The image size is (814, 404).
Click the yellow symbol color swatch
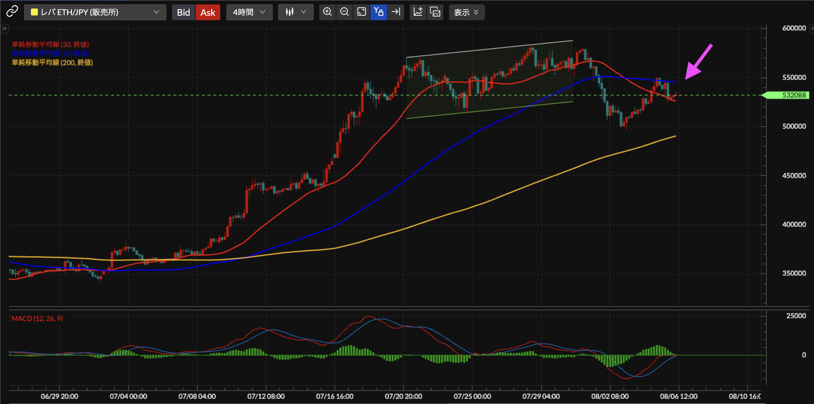(x=34, y=12)
